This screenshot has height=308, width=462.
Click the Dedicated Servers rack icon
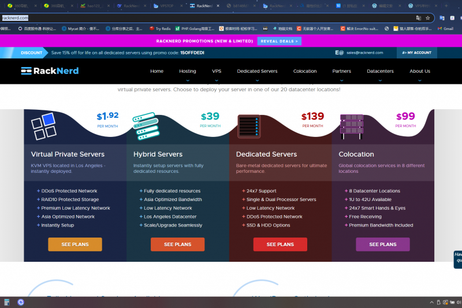click(x=249, y=127)
